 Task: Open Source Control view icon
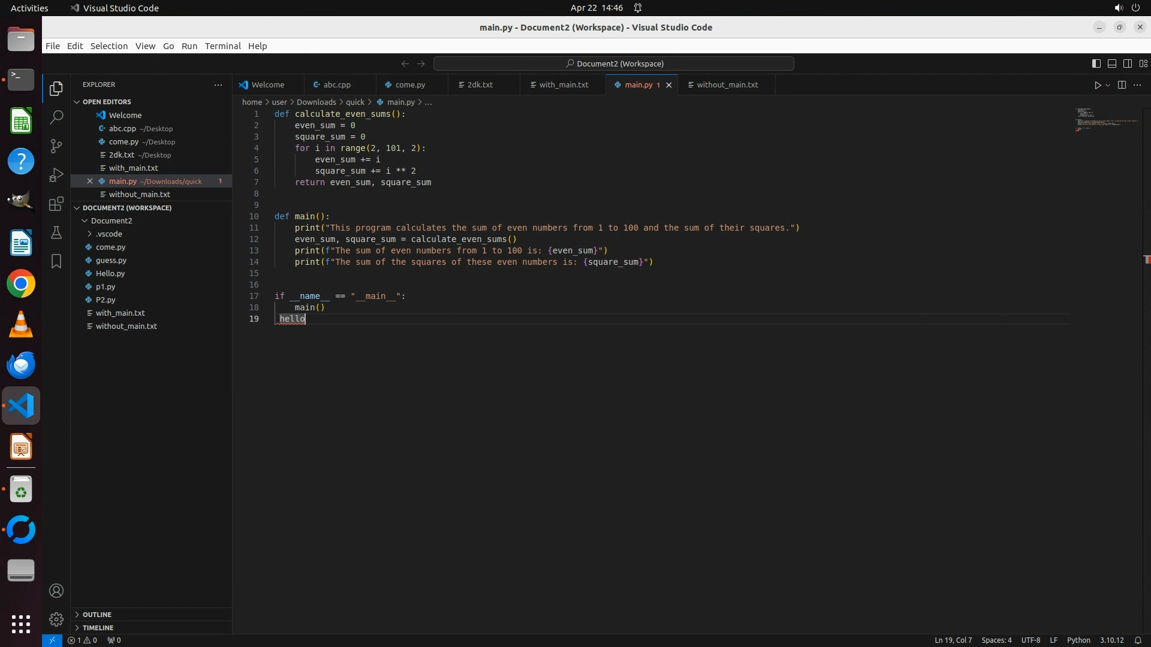[x=56, y=146]
